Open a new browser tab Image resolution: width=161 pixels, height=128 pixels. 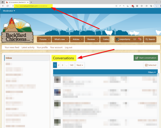pyautogui.click(x=31, y=2)
